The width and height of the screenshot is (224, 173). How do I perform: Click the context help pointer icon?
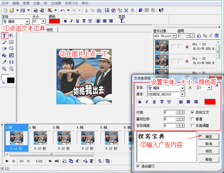pos(161,10)
